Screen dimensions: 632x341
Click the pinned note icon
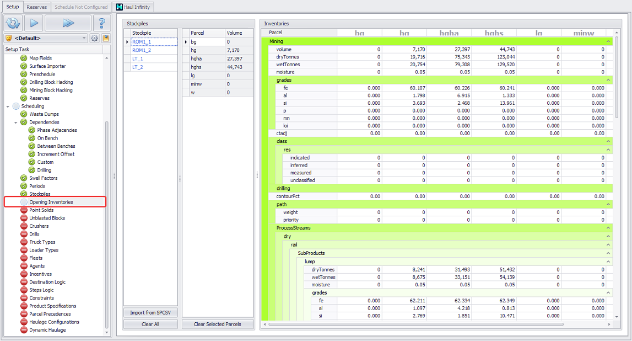(106, 39)
